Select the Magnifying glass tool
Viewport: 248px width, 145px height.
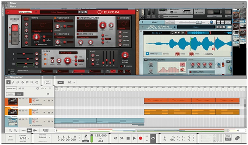(32, 82)
